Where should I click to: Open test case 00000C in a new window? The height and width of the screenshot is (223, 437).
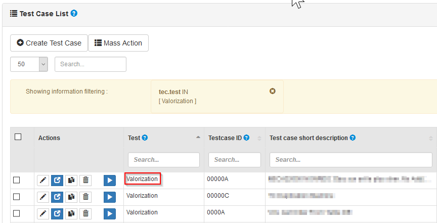point(57,197)
